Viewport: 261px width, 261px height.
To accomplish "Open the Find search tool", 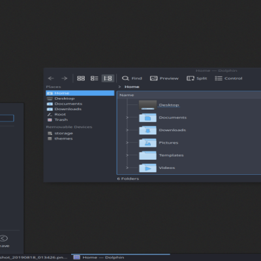I will (x=132, y=78).
